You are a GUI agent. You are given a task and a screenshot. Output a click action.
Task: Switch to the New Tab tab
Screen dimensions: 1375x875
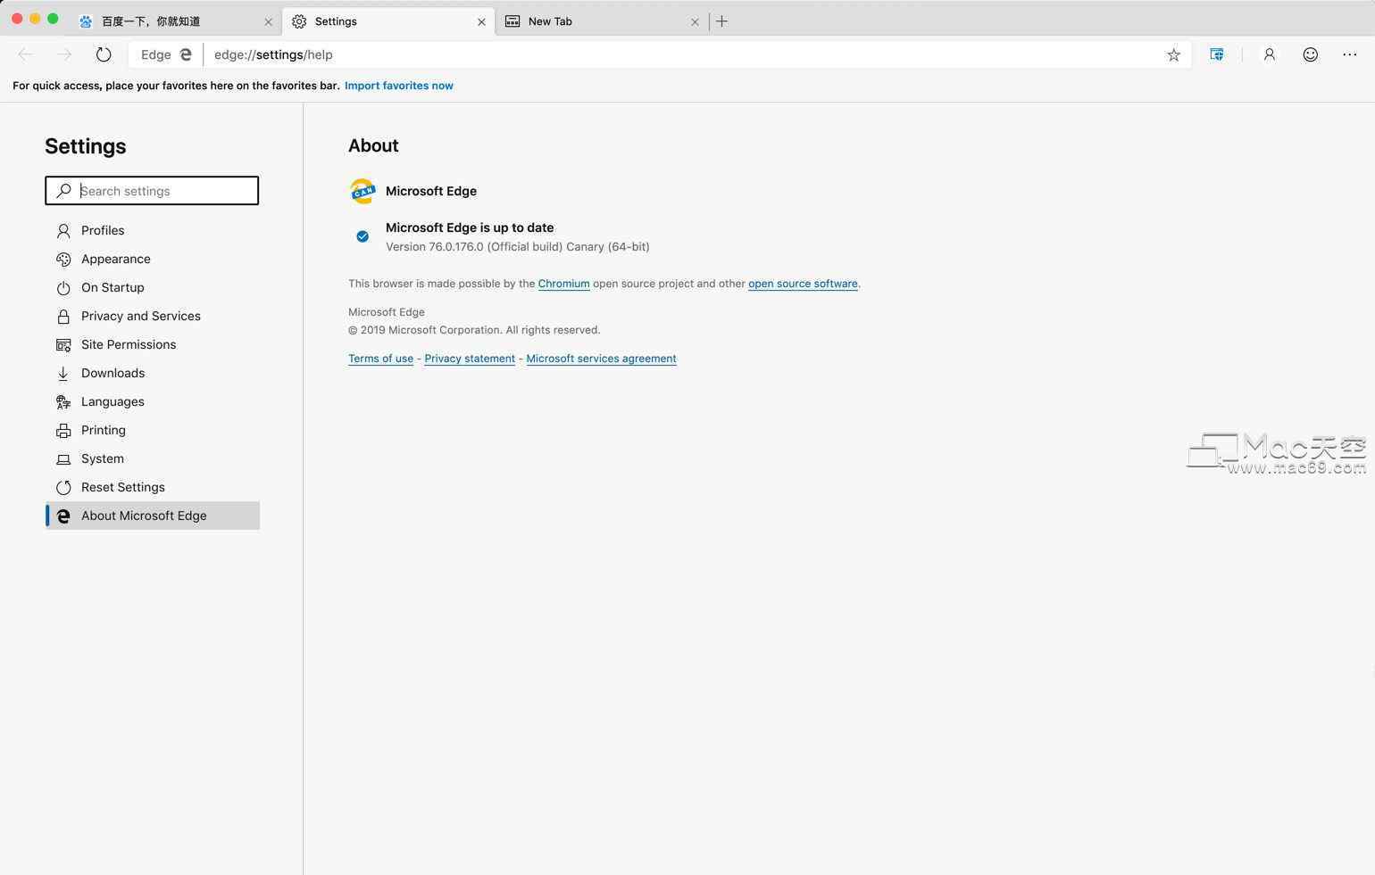point(603,21)
